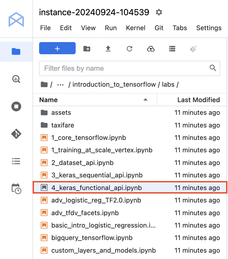Image resolution: width=228 pixels, height=259 pixels.
Task: Open the View menu
Action: pos(88,28)
